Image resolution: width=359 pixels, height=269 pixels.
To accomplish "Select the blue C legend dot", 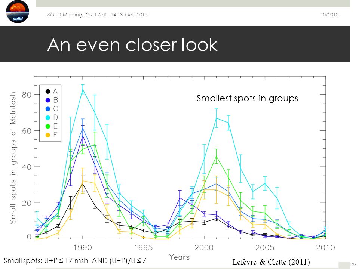I will pyautogui.click(x=48, y=109).
